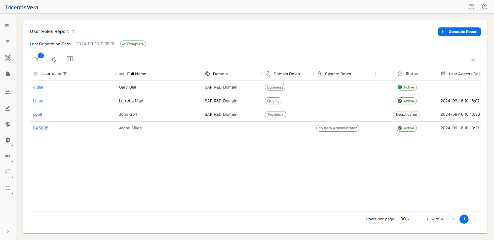Open the Rows per page dropdown
The image size is (494, 240).
pos(405,219)
